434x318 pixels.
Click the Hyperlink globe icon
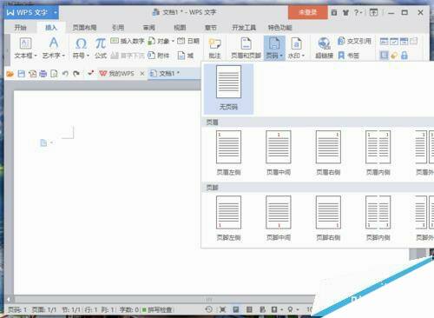point(324,43)
